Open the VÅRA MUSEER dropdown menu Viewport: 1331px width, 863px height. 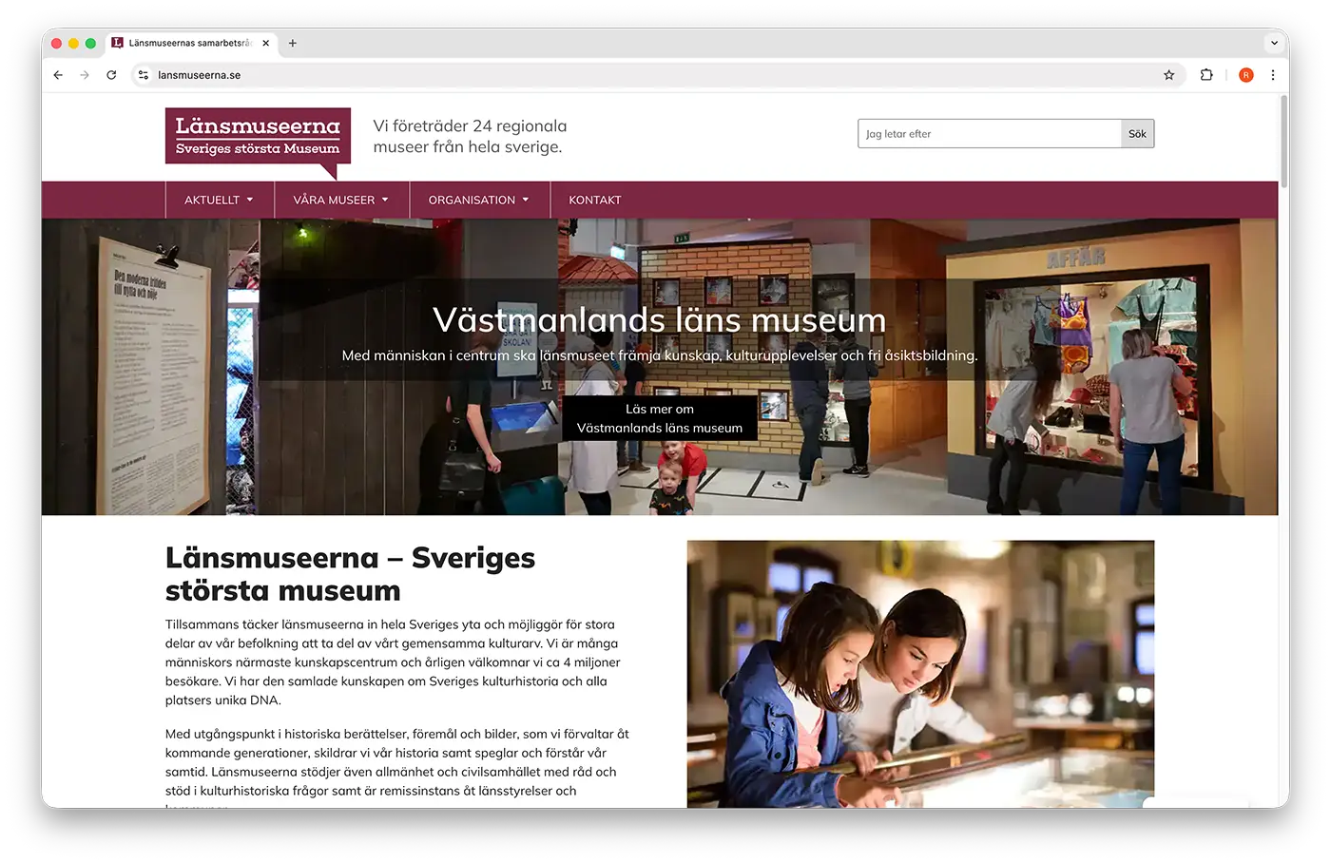[x=341, y=201]
